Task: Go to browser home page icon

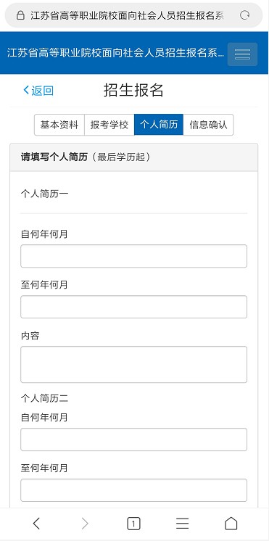Action: coord(231,524)
